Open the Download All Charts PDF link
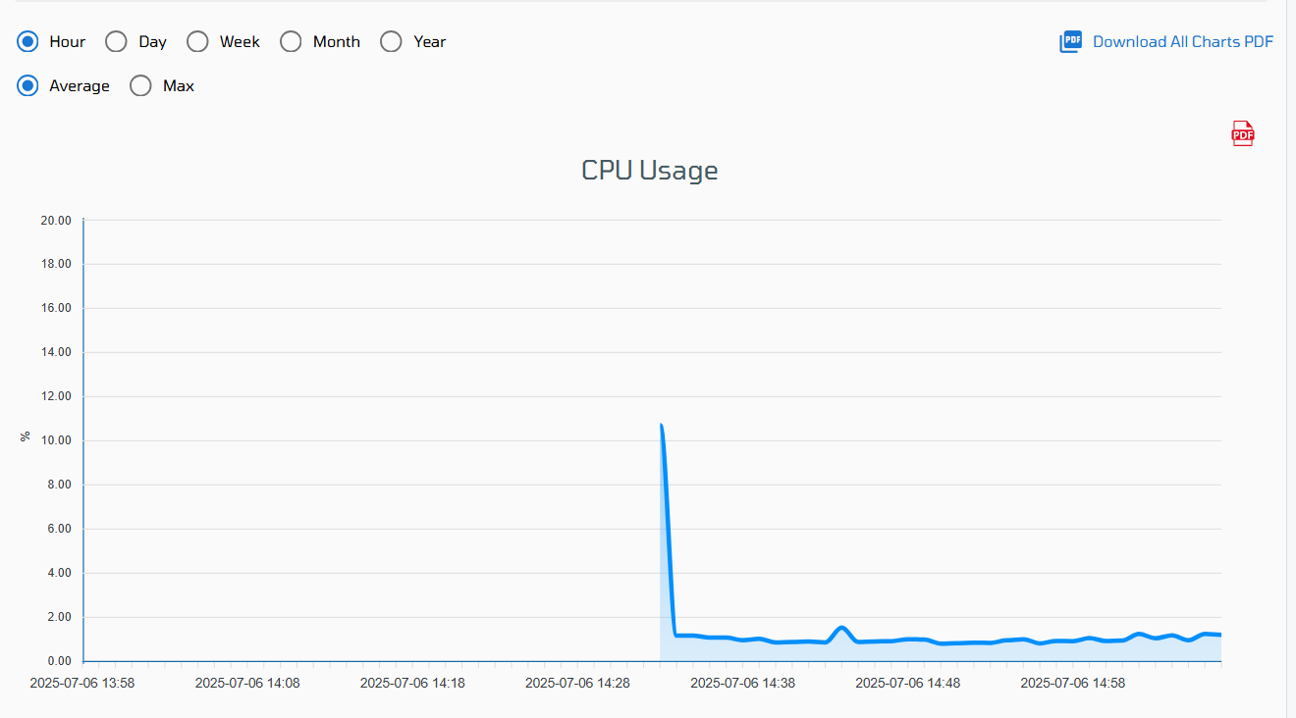1296x718 pixels. 1183,41
